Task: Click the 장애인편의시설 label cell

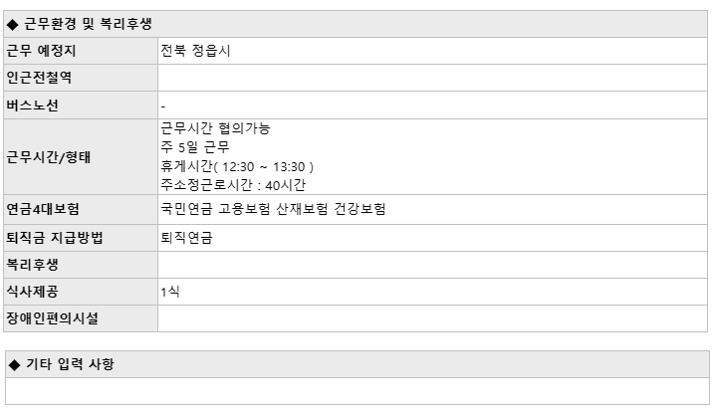Action: pos(81,318)
